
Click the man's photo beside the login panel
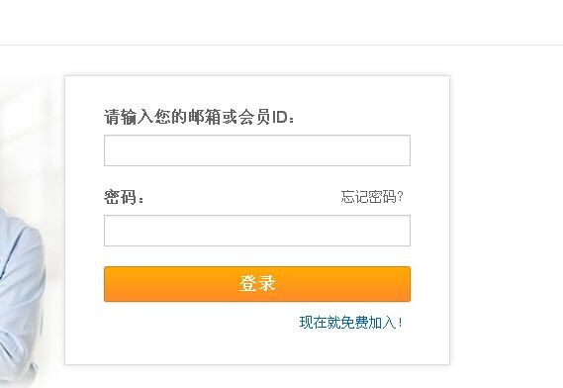(22, 295)
